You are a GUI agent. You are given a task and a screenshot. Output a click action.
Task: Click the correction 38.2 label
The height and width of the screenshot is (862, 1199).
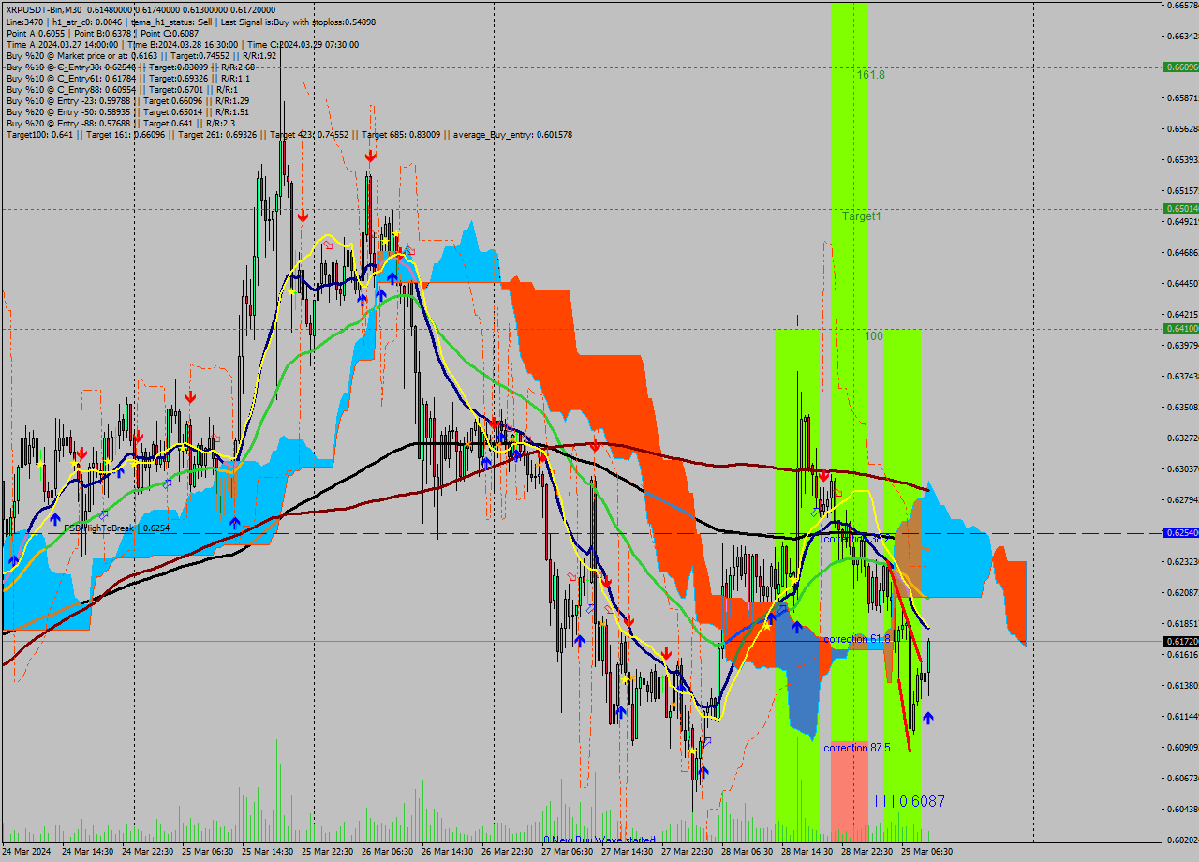[857, 540]
